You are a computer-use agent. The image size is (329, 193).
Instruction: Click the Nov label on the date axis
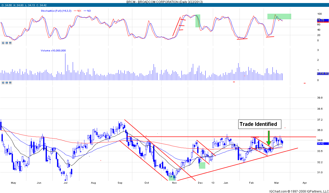tap(174, 182)
